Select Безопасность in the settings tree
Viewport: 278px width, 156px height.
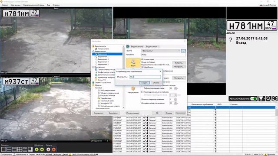click(x=100, y=46)
